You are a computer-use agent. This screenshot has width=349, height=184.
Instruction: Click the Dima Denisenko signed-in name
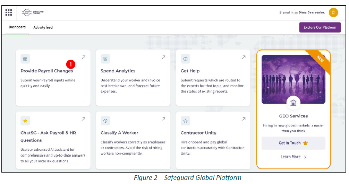pos(312,12)
